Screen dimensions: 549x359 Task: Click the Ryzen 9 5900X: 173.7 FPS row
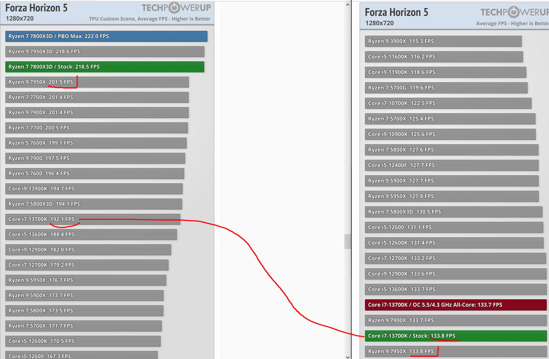click(x=84, y=295)
